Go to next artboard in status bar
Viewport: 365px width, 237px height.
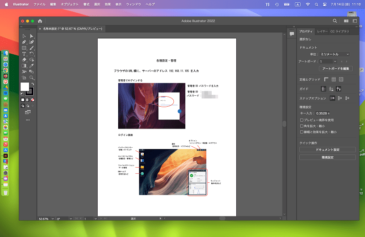coord(101,219)
